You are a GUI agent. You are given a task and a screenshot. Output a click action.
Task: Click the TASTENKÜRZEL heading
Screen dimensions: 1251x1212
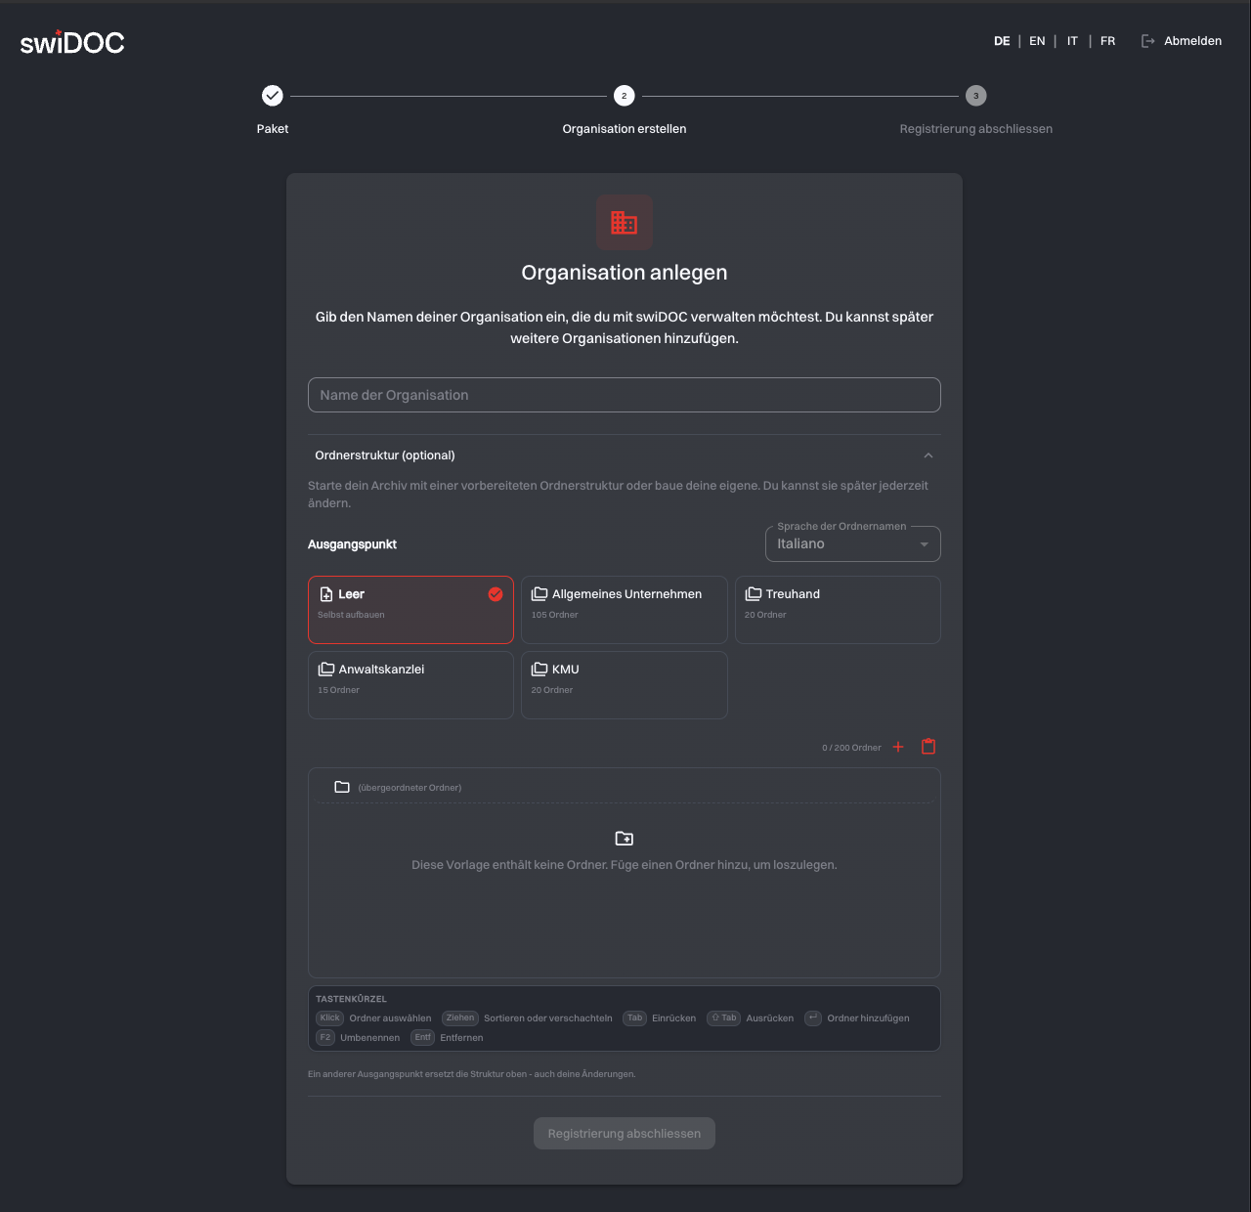point(351,999)
